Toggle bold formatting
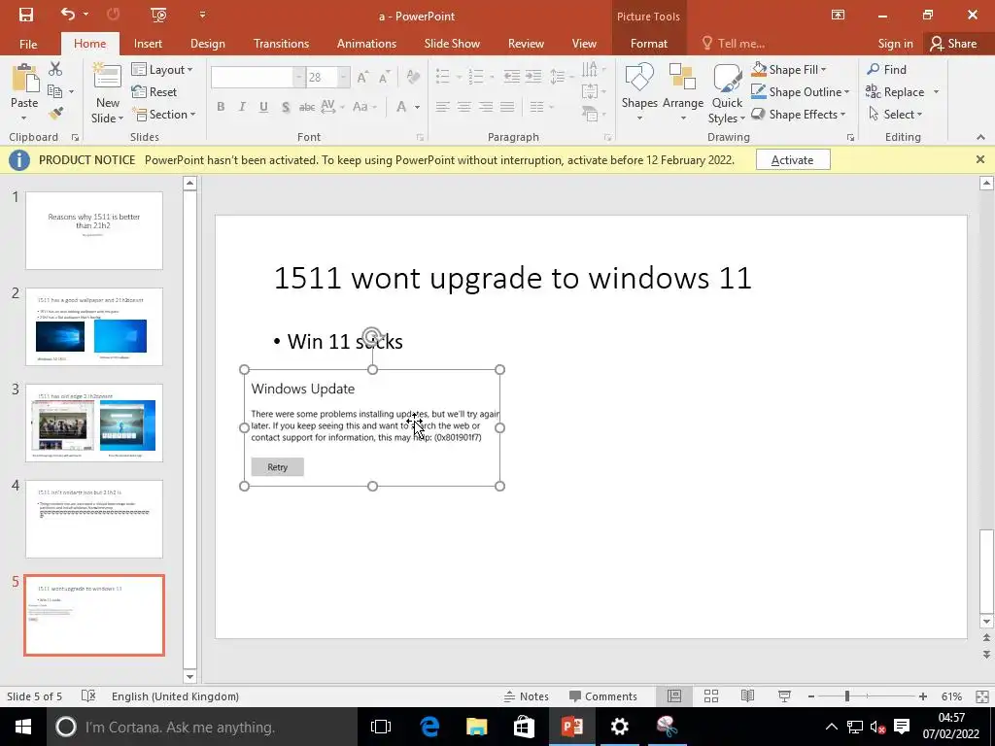Viewport: 995px width, 746px height. click(x=221, y=107)
